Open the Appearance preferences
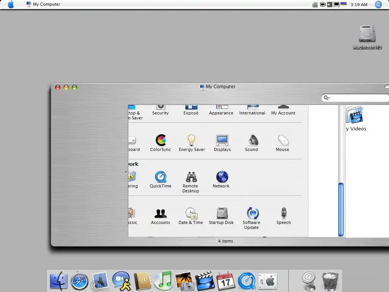389x292 pixels. pos(221,110)
